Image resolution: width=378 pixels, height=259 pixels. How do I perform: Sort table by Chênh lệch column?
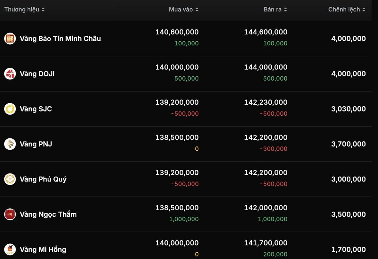(347, 9)
